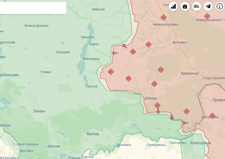Viewport: 225px width, 159px height.
Task: Open the statistics bar chart icon
Action: coord(174,6)
